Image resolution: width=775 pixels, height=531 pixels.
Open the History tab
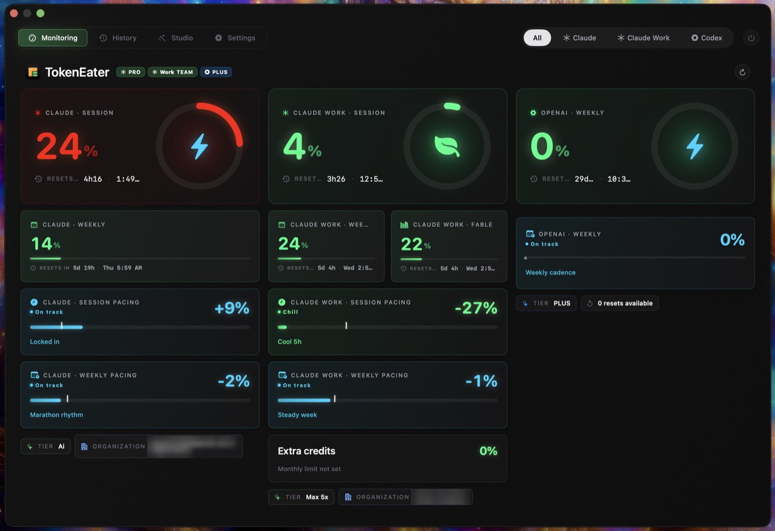click(x=118, y=38)
